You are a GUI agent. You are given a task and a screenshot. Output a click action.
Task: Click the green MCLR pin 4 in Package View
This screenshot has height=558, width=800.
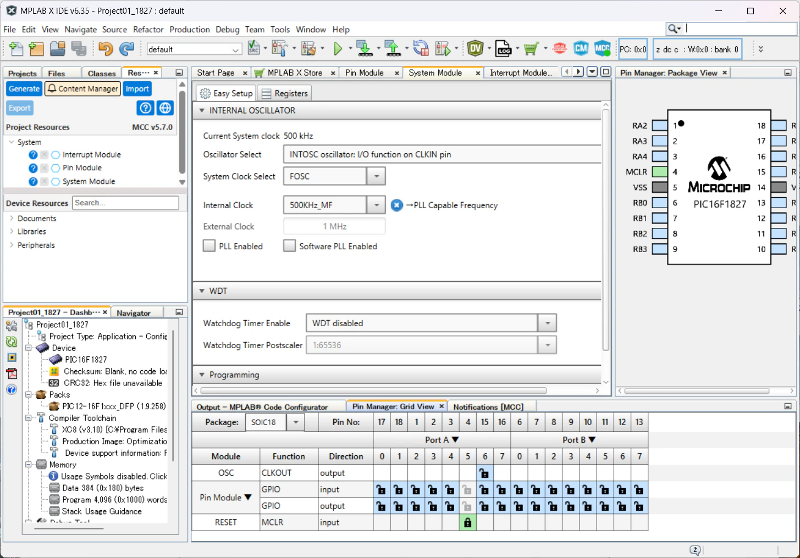click(659, 172)
